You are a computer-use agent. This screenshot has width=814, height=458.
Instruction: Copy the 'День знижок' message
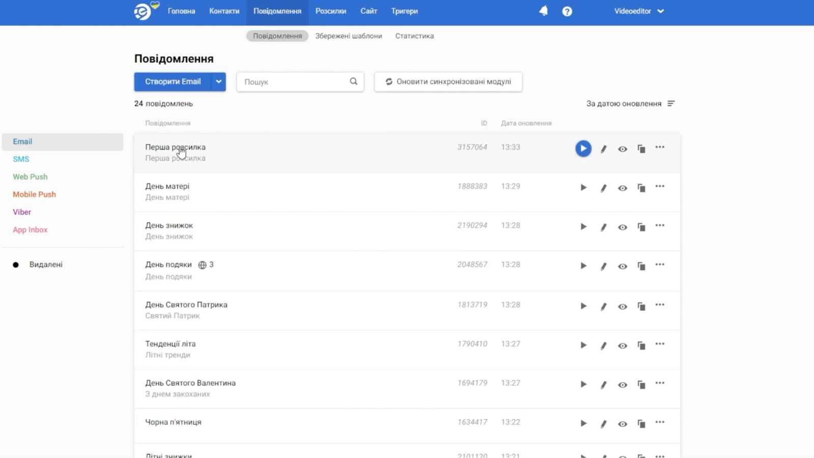(642, 227)
